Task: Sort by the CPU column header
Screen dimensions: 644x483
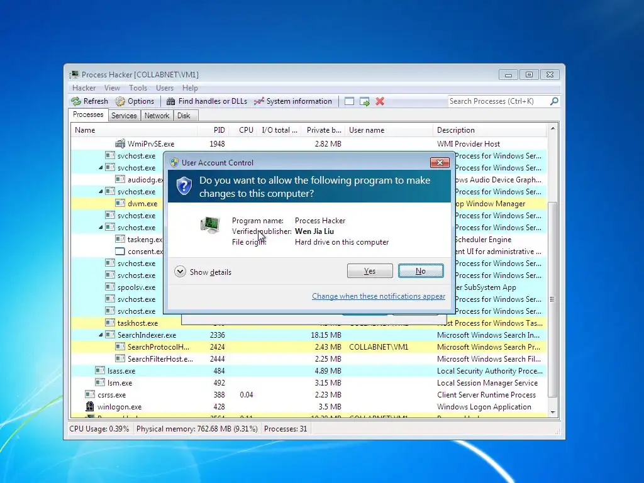Action: tap(243, 130)
